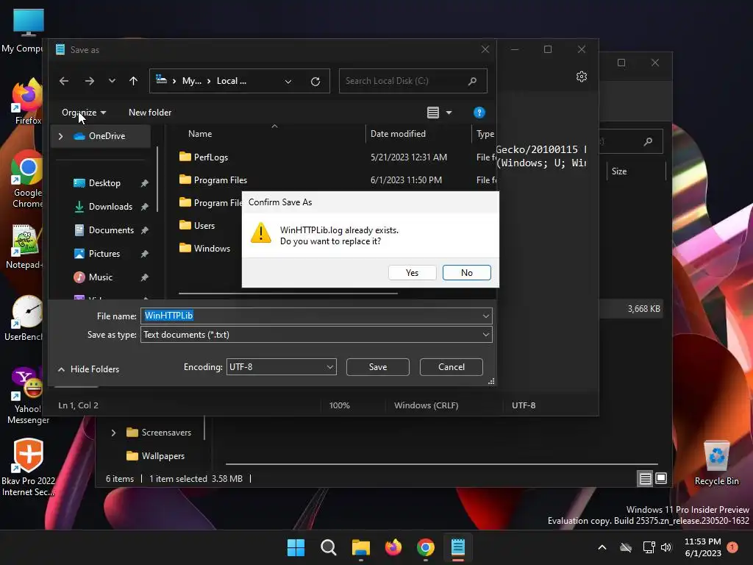Unpin Downloads using its pin icon
Viewport: 753px width, 565px height.
point(145,207)
